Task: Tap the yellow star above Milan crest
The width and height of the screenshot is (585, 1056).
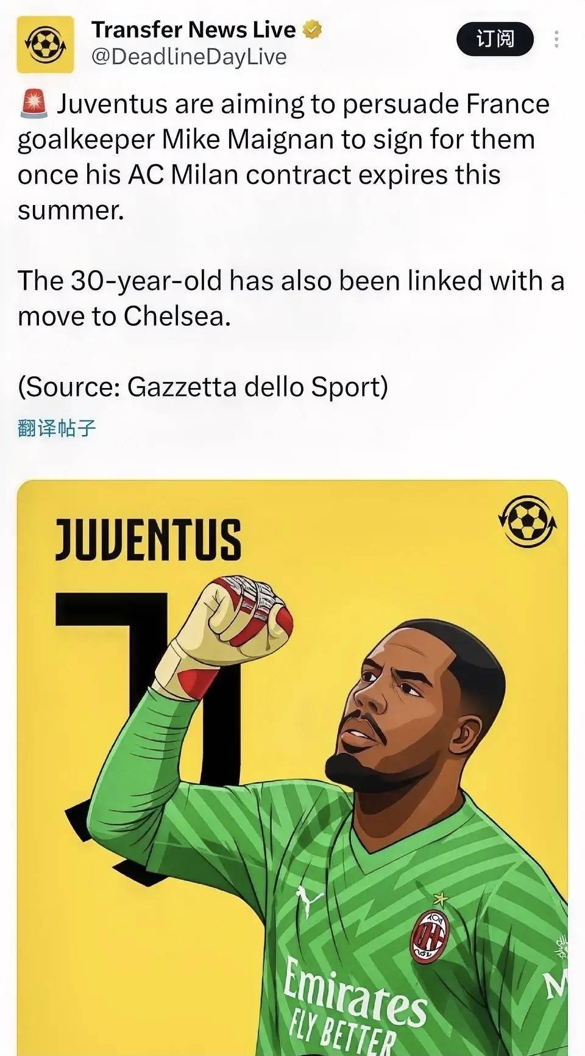Action: point(438,898)
